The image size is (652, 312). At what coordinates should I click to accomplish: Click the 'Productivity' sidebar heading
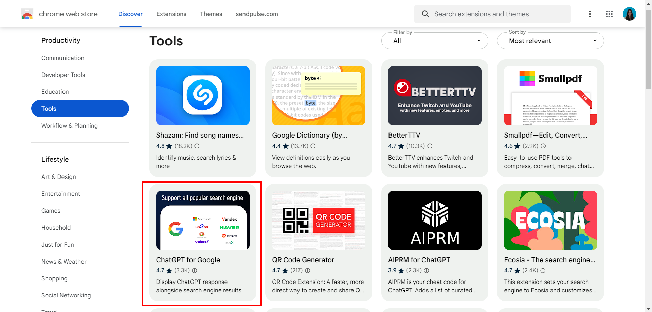coord(61,40)
